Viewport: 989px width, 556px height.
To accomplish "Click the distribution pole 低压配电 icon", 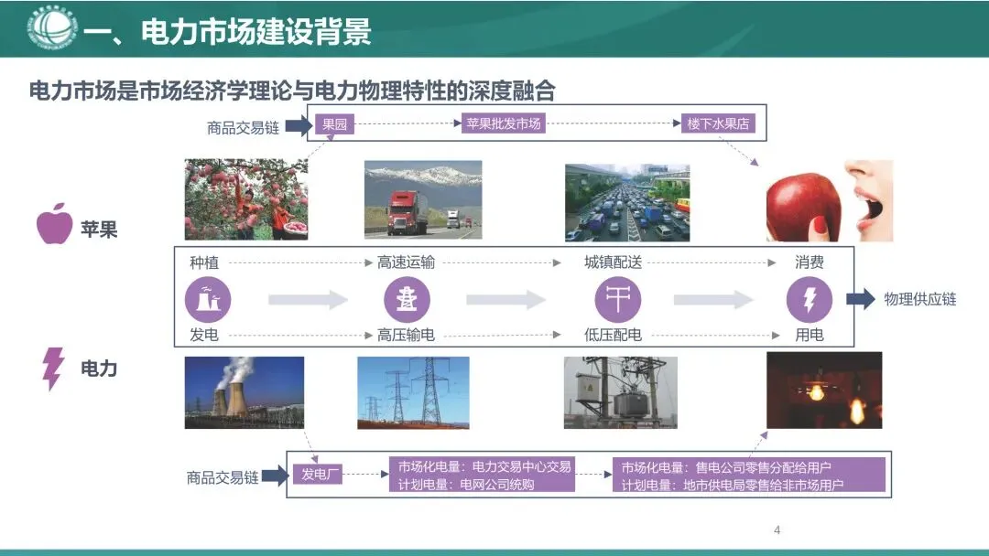I will click(x=617, y=299).
